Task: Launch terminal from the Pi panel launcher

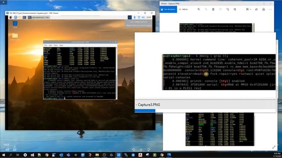Action: [25, 18]
